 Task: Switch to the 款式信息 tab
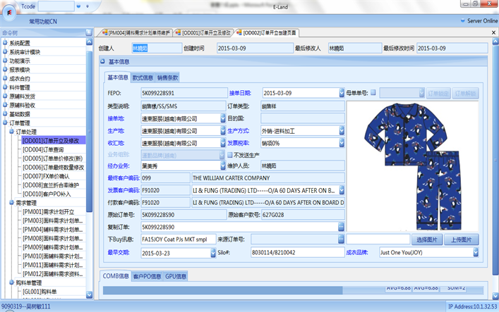pyautogui.click(x=143, y=77)
